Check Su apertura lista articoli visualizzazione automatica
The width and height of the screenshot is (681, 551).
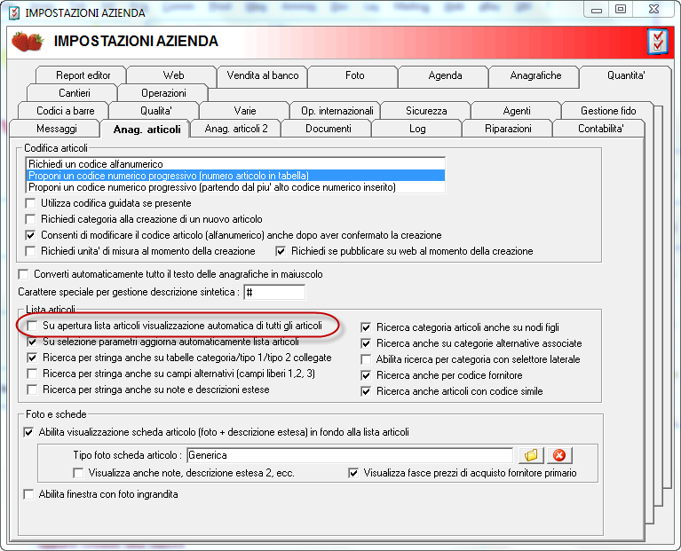32,326
